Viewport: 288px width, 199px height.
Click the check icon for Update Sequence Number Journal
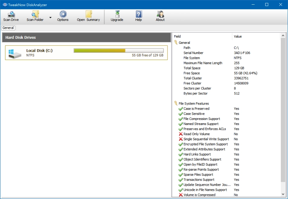[x=181, y=185]
